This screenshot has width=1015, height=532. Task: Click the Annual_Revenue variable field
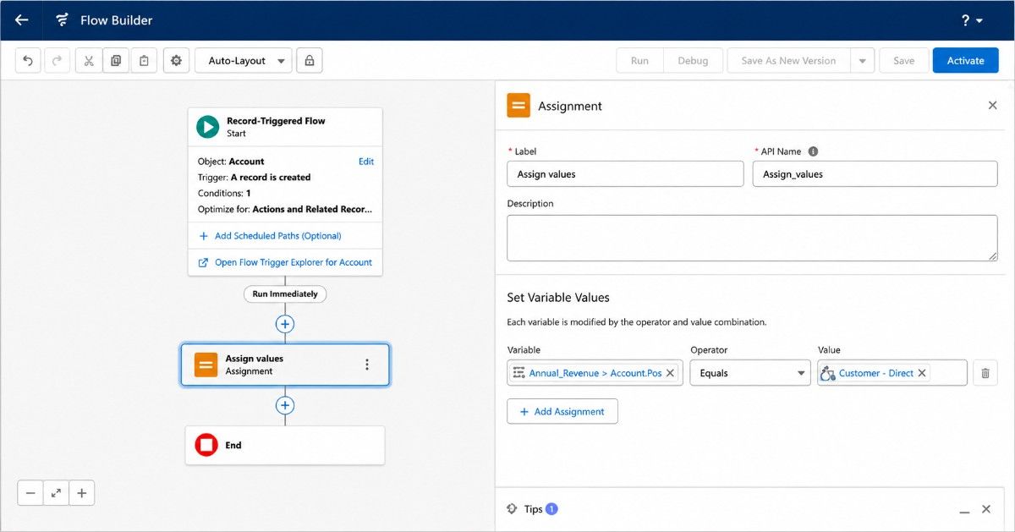[x=595, y=373]
